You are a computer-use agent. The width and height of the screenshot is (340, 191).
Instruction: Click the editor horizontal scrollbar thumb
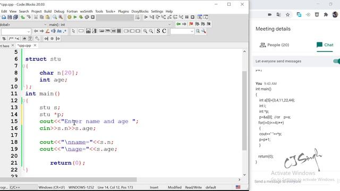point(69,179)
